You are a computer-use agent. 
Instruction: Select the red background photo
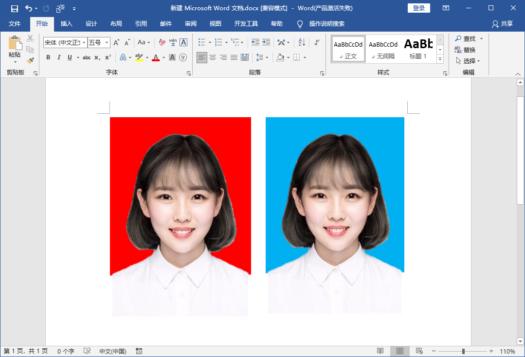[181, 216]
